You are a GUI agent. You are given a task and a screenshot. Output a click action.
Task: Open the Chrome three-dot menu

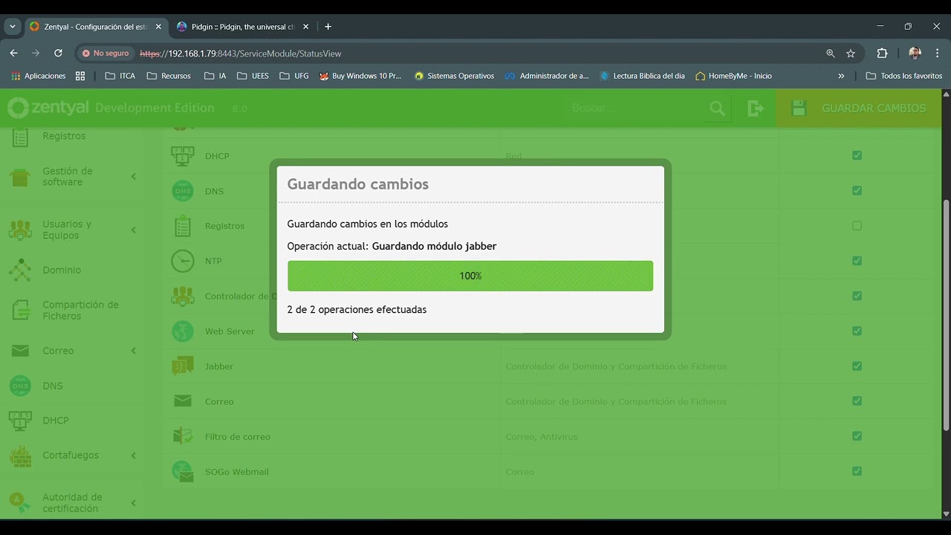(x=938, y=53)
